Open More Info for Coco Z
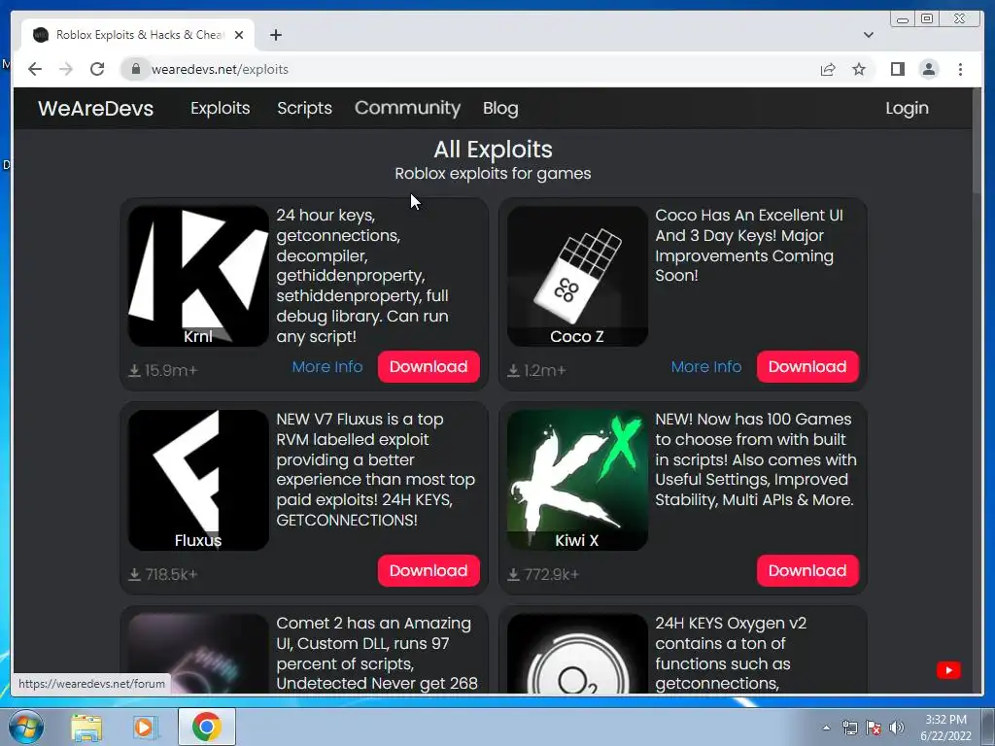 coord(706,366)
